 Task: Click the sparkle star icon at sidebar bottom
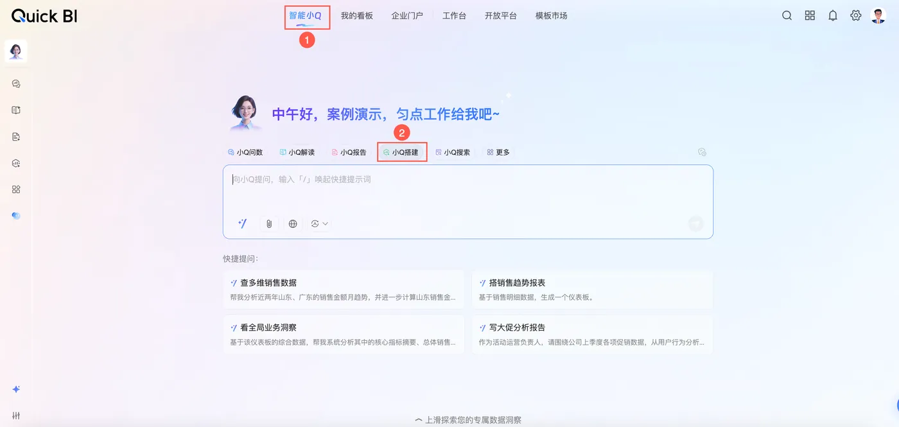(x=16, y=389)
